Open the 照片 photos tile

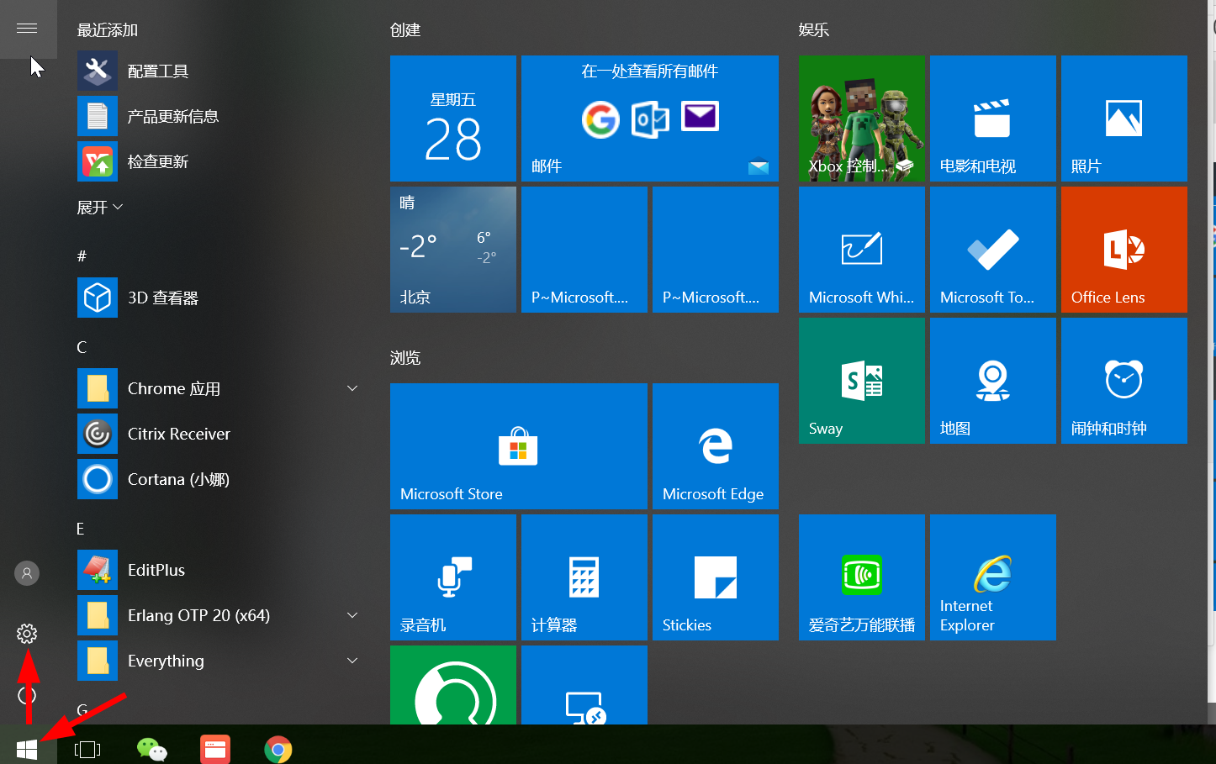coord(1124,119)
